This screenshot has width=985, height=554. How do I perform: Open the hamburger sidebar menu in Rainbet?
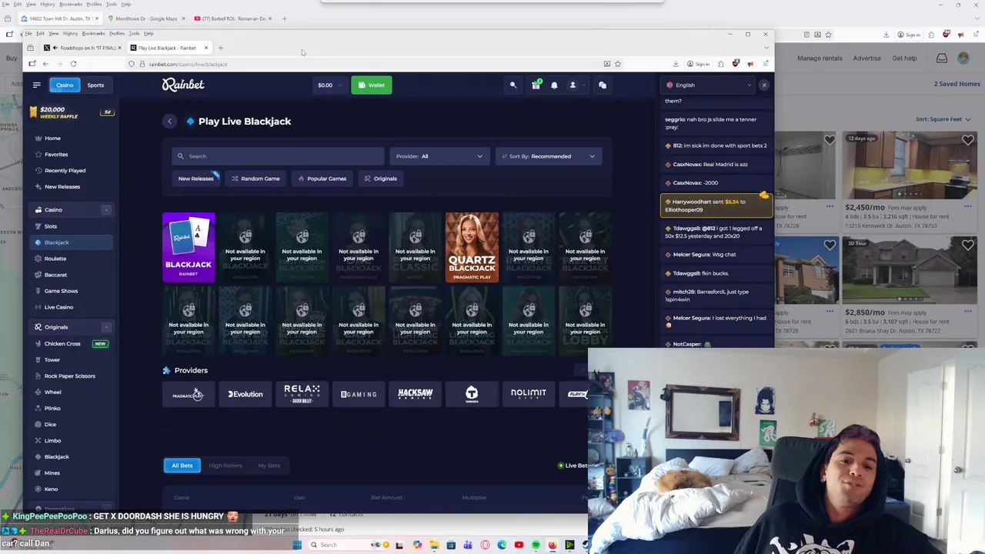(x=36, y=85)
